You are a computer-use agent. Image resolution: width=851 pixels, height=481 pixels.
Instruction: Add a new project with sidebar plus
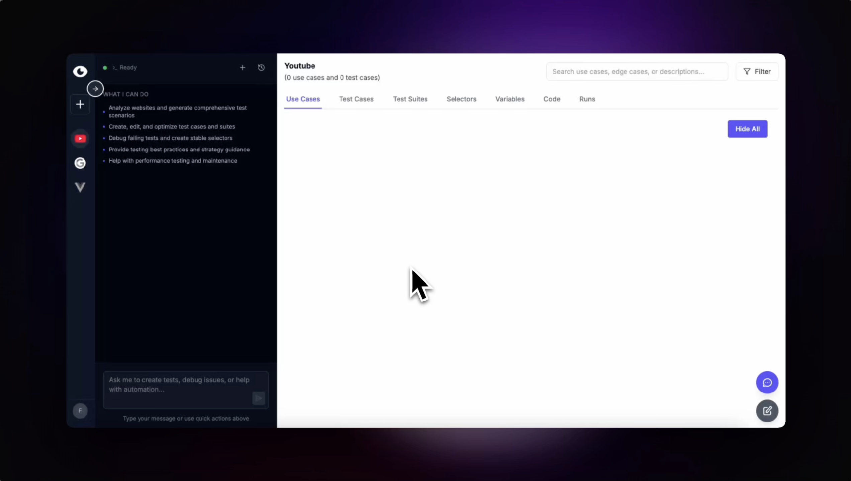point(80,104)
